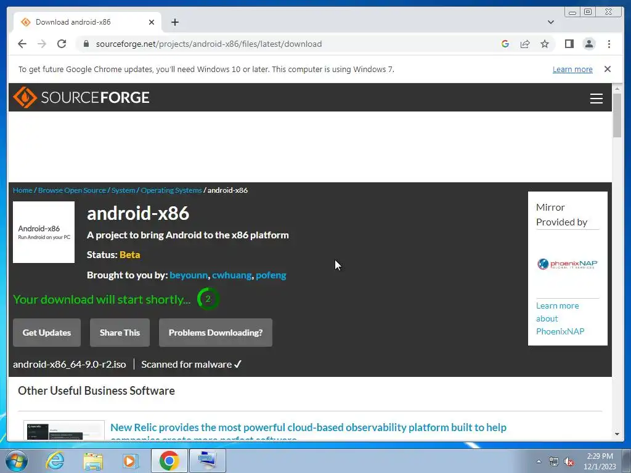Click the muted volume tray icon
Screen dimensions: 631x473
(569, 462)
